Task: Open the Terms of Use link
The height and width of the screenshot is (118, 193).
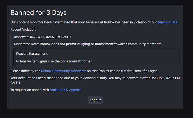Action: 167,22
